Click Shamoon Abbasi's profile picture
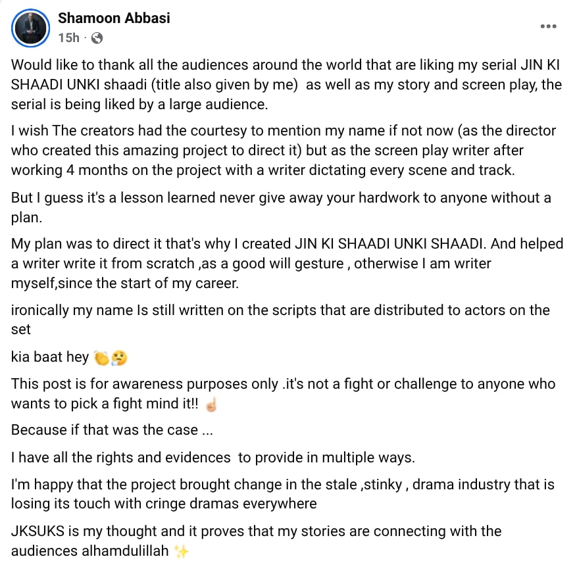Viewport: 575px width, 563px height. [x=30, y=28]
